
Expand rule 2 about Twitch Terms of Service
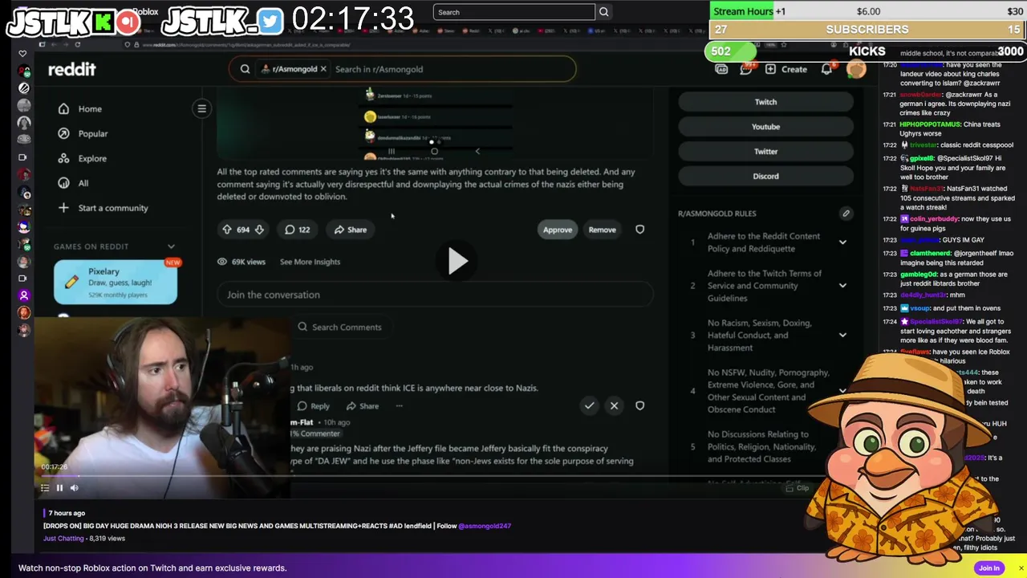tap(842, 286)
